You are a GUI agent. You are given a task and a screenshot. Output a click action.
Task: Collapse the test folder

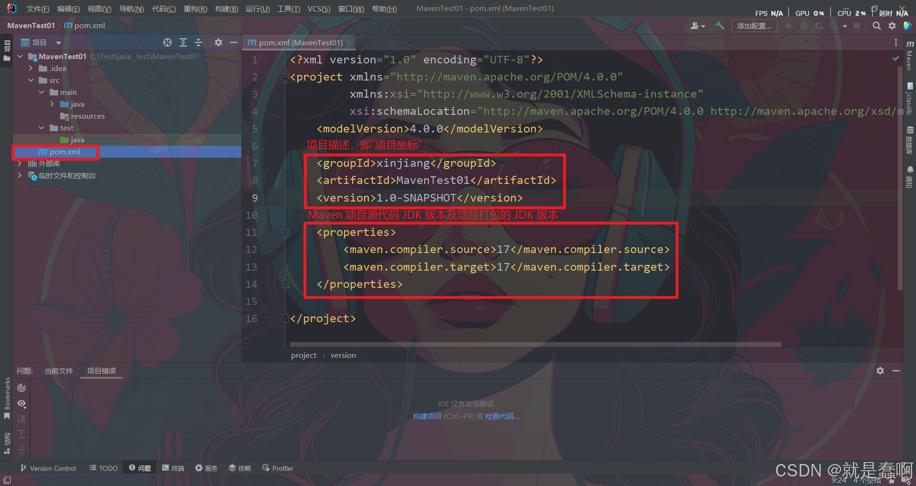[42, 128]
